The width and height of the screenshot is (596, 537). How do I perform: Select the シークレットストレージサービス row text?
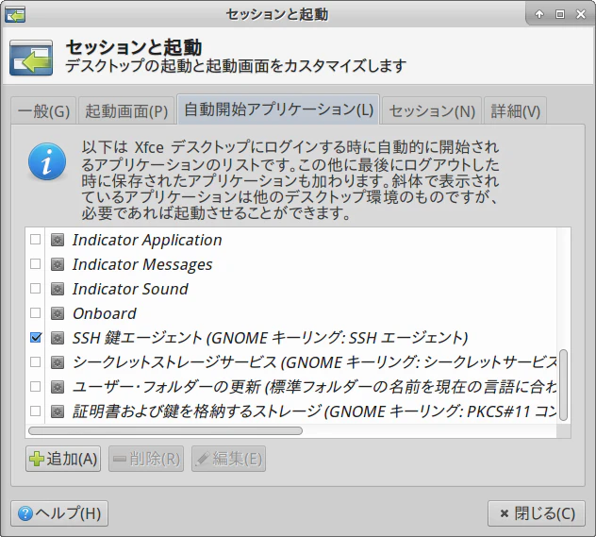(314, 362)
